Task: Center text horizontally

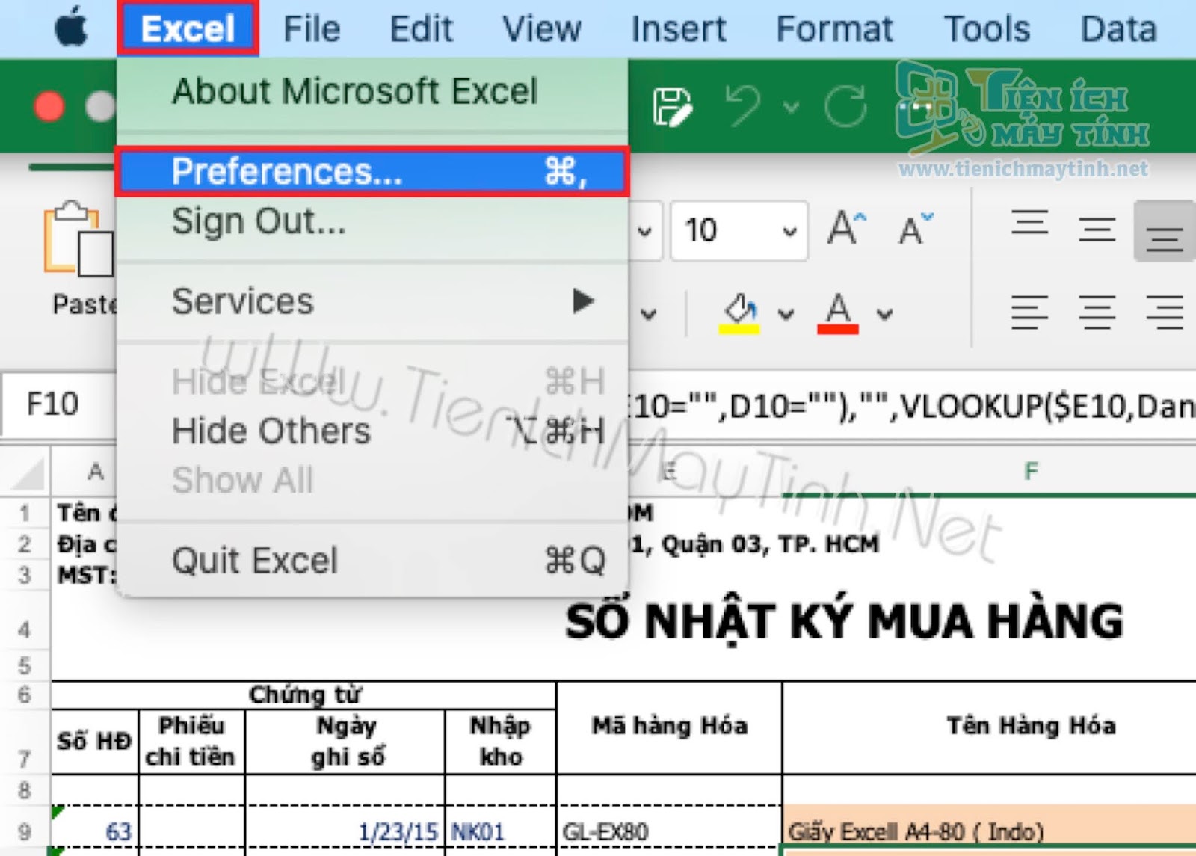Action: [x=1097, y=312]
